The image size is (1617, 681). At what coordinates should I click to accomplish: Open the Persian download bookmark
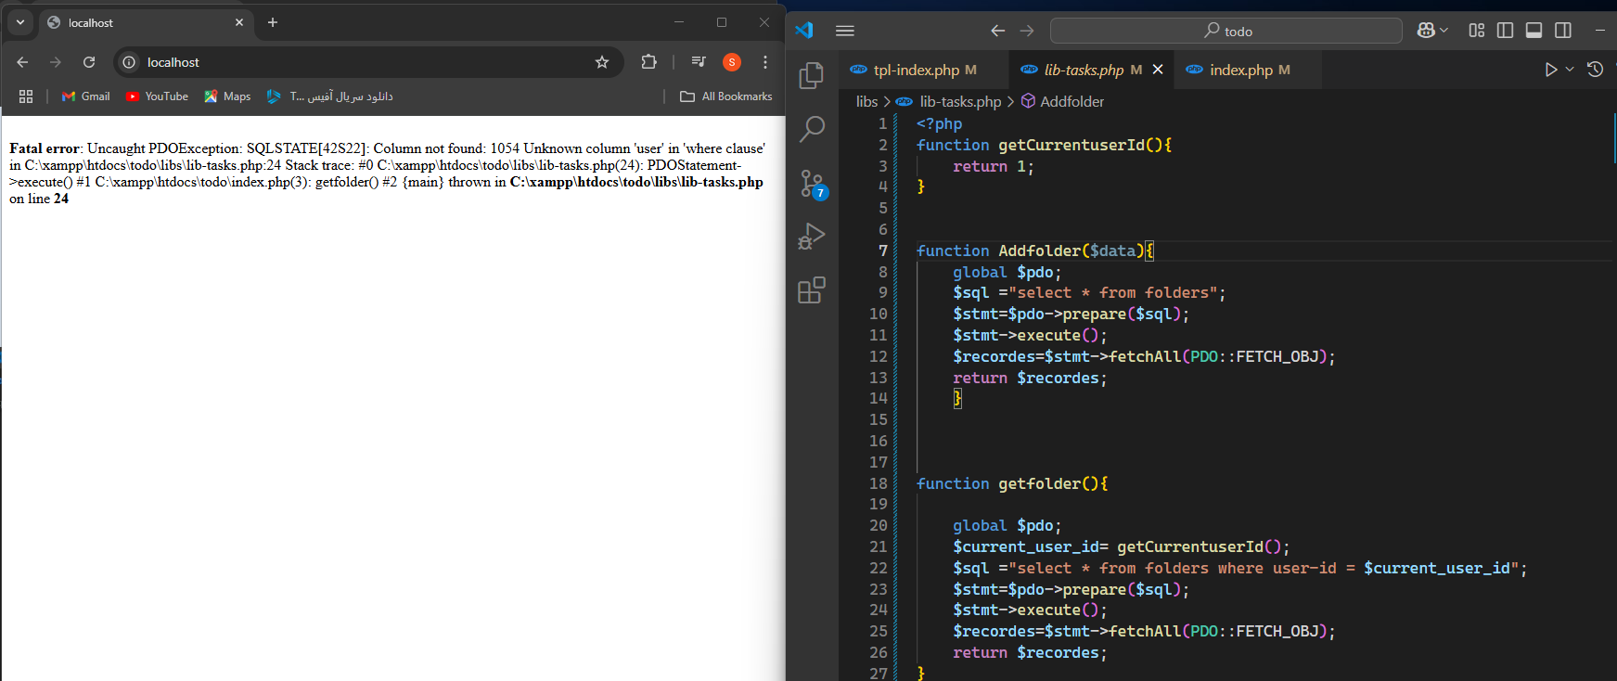329,96
